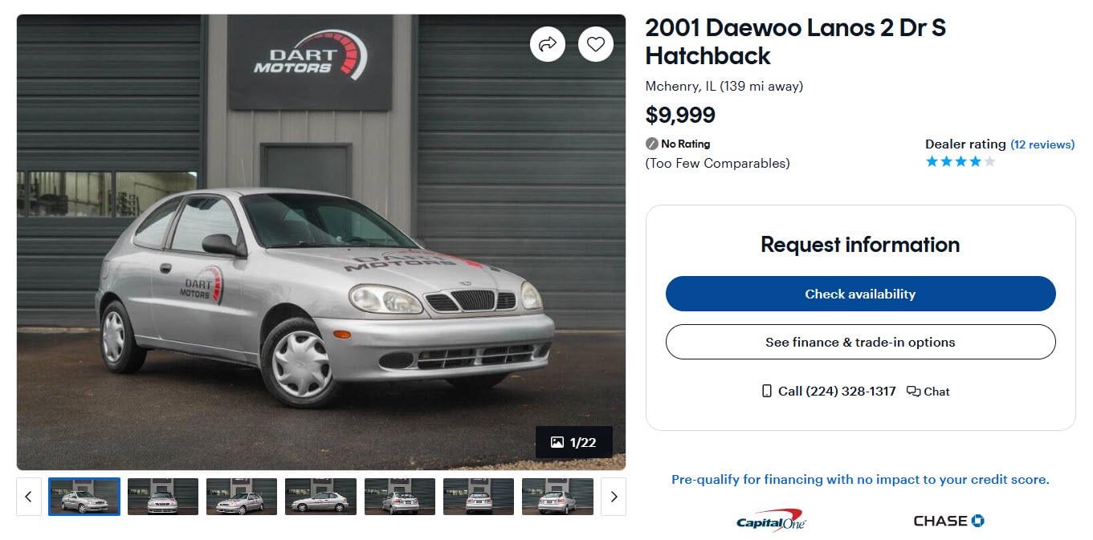This screenshot has height=540, width=1093.
Task: Open See finance & trade-in options
Action: [x=860, y=342]
